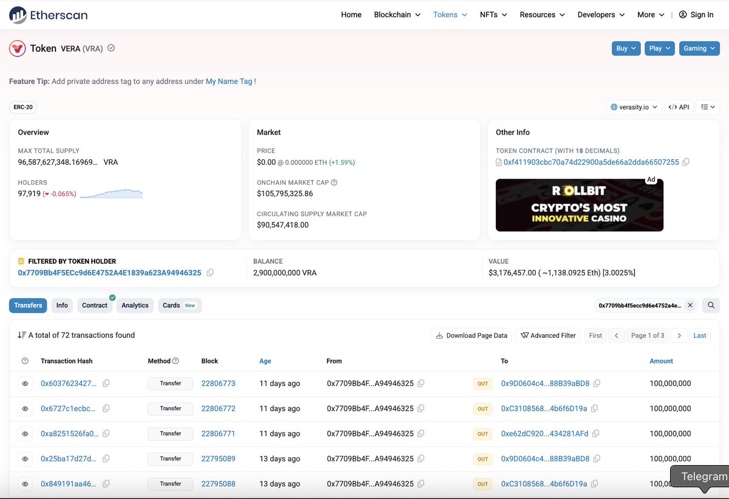This screenshot has width=729, height=499.
Task: Click the Amount column header
Action: [x=661, y=361]
